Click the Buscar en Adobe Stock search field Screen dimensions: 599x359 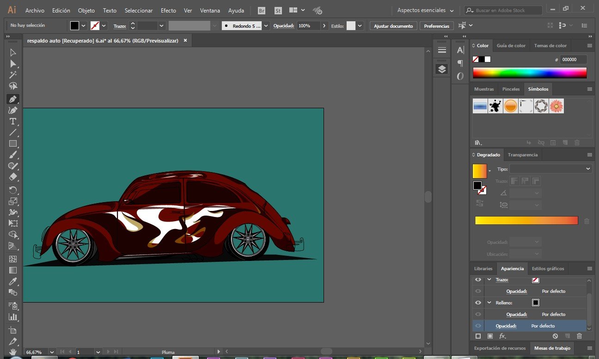point(503,10)
